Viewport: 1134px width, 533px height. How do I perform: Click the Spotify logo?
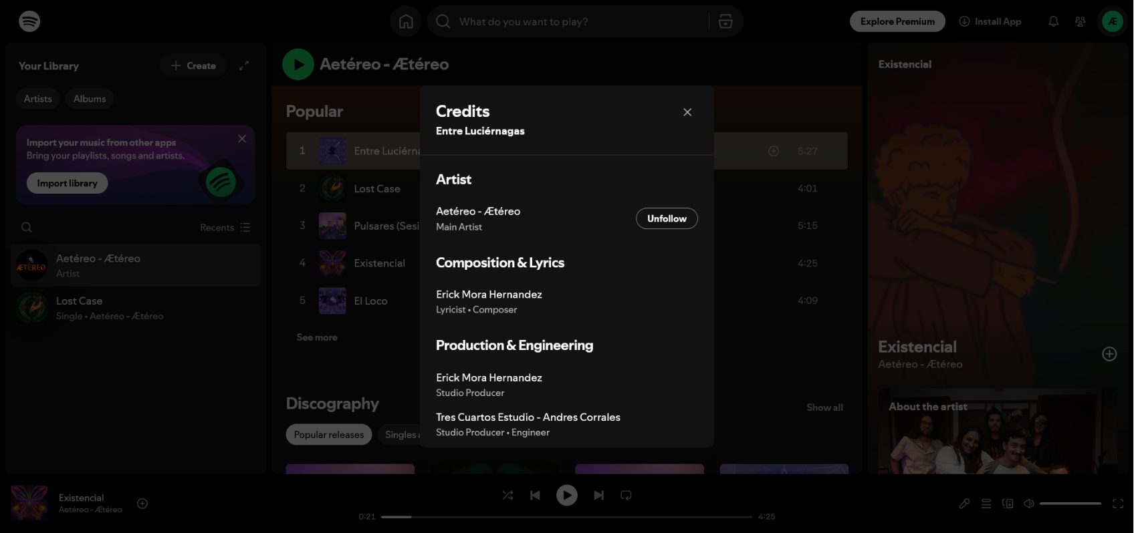[29, 21]
